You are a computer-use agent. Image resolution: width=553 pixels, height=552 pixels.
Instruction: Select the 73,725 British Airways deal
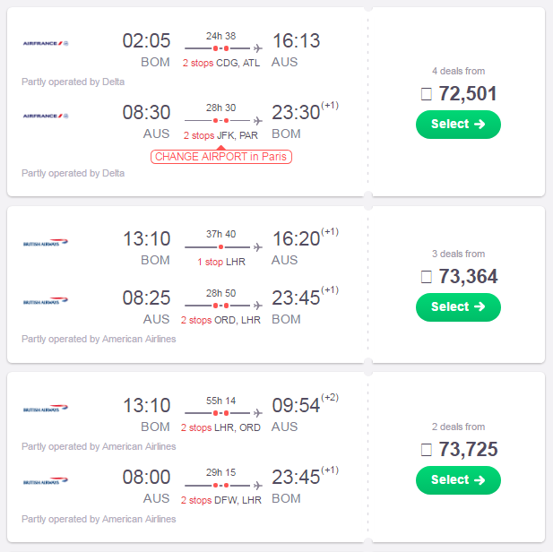458,480
